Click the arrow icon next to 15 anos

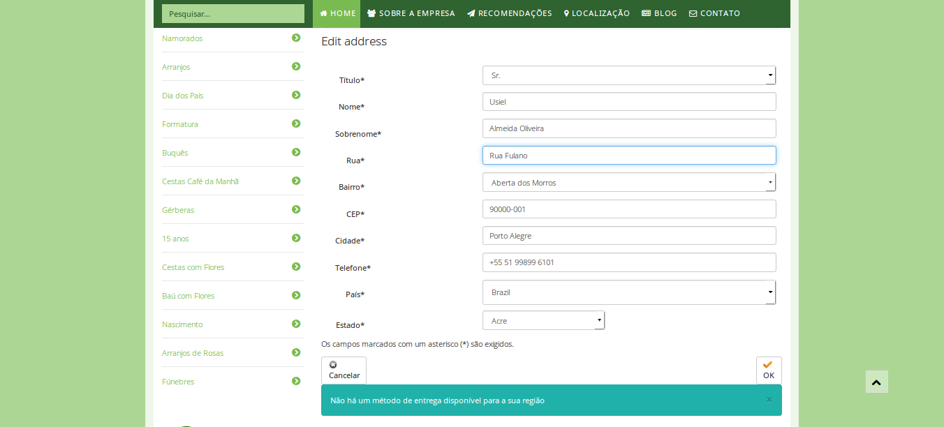click(296, 238)
